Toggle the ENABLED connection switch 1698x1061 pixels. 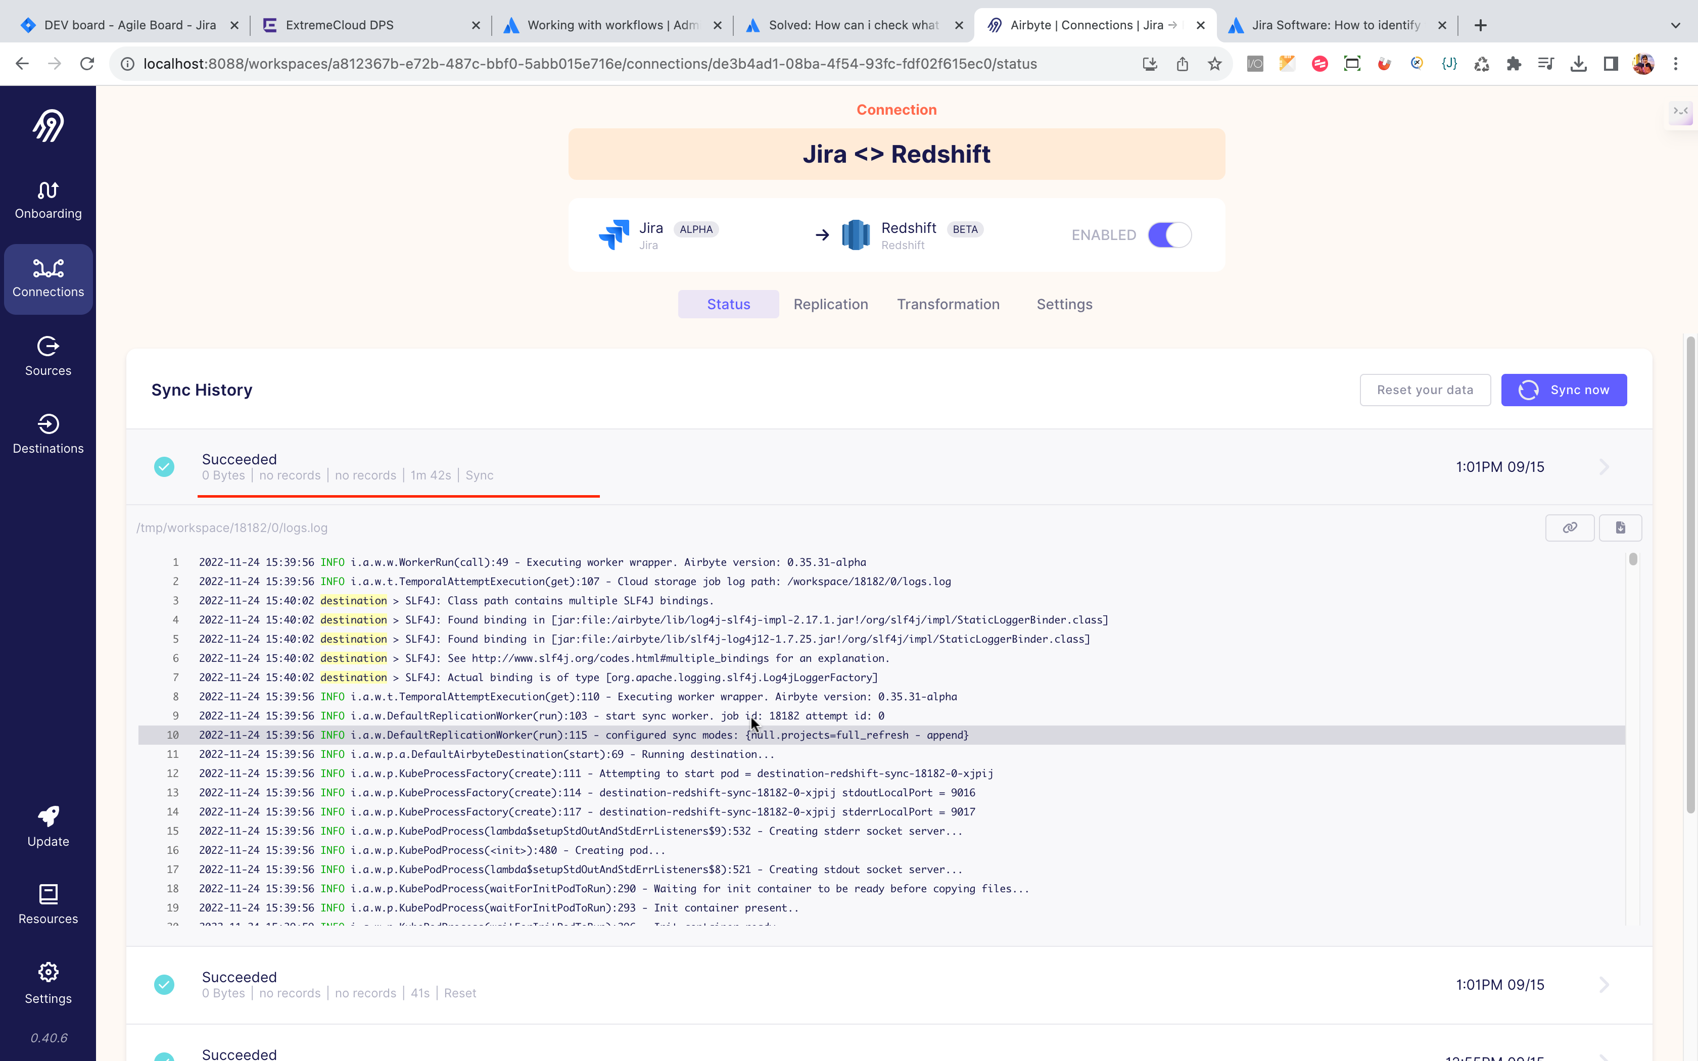pos(1169,234)
